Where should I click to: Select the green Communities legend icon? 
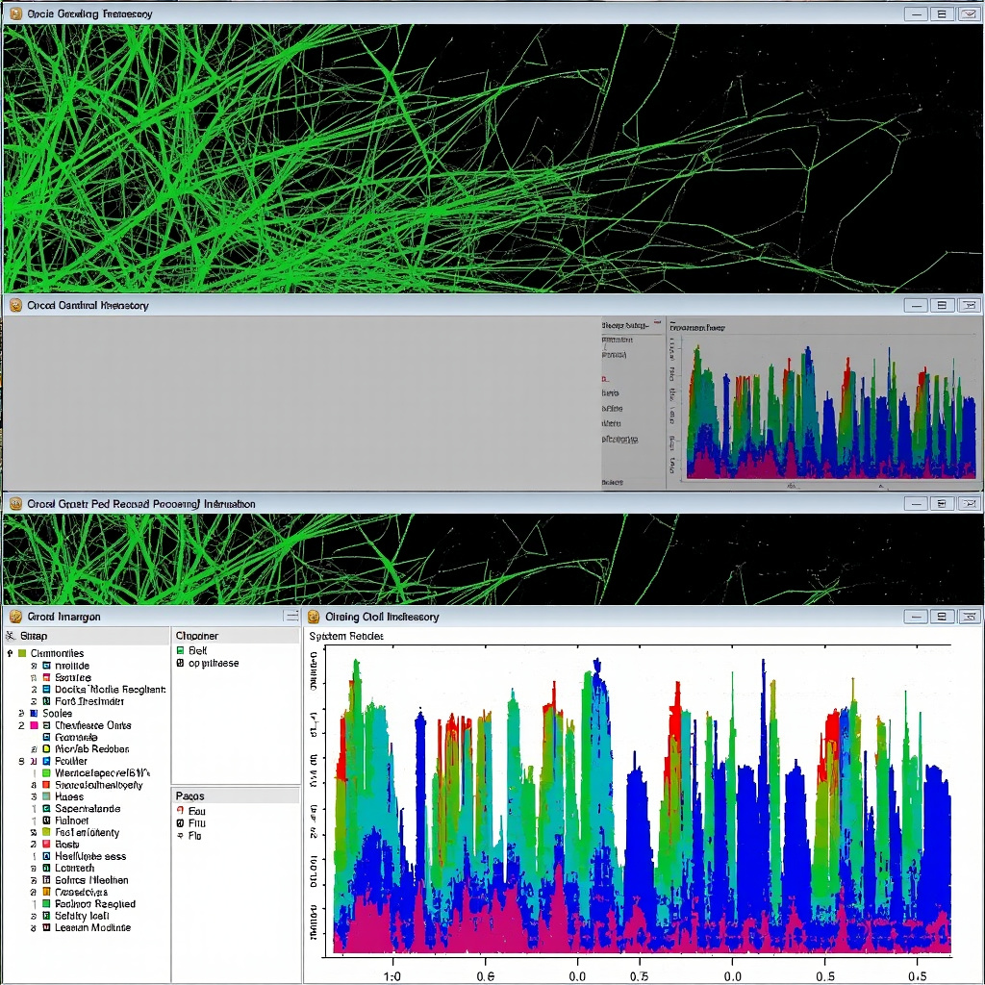(x=24, y=653)
